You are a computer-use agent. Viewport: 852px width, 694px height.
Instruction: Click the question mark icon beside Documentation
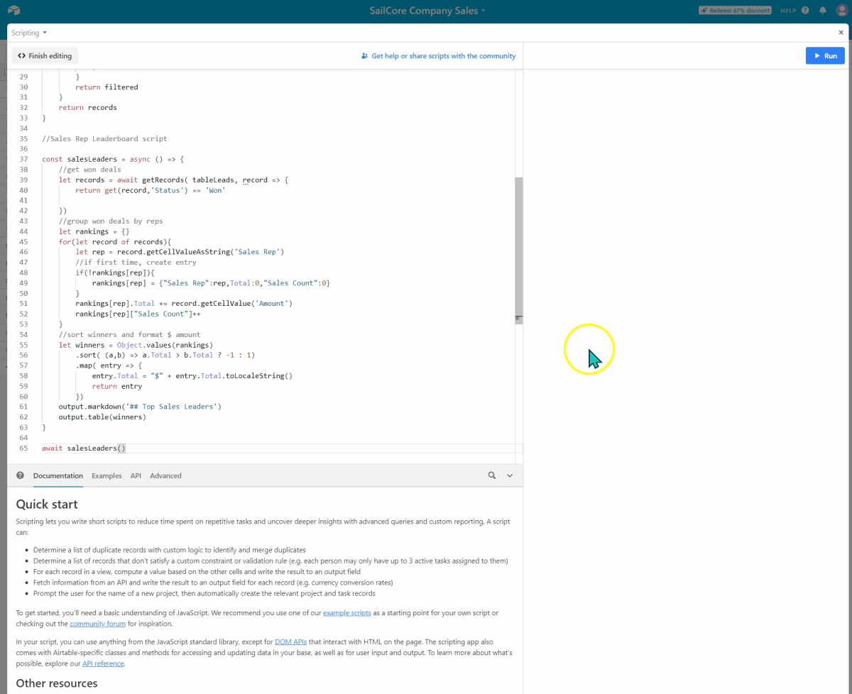point(20,475)
